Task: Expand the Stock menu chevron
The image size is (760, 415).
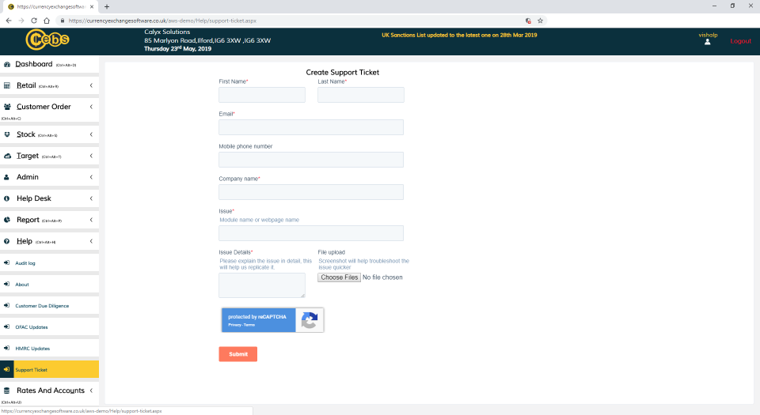Action: pos(91,134)
